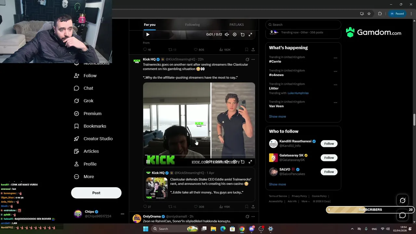Open floating chat messages button

403,215
